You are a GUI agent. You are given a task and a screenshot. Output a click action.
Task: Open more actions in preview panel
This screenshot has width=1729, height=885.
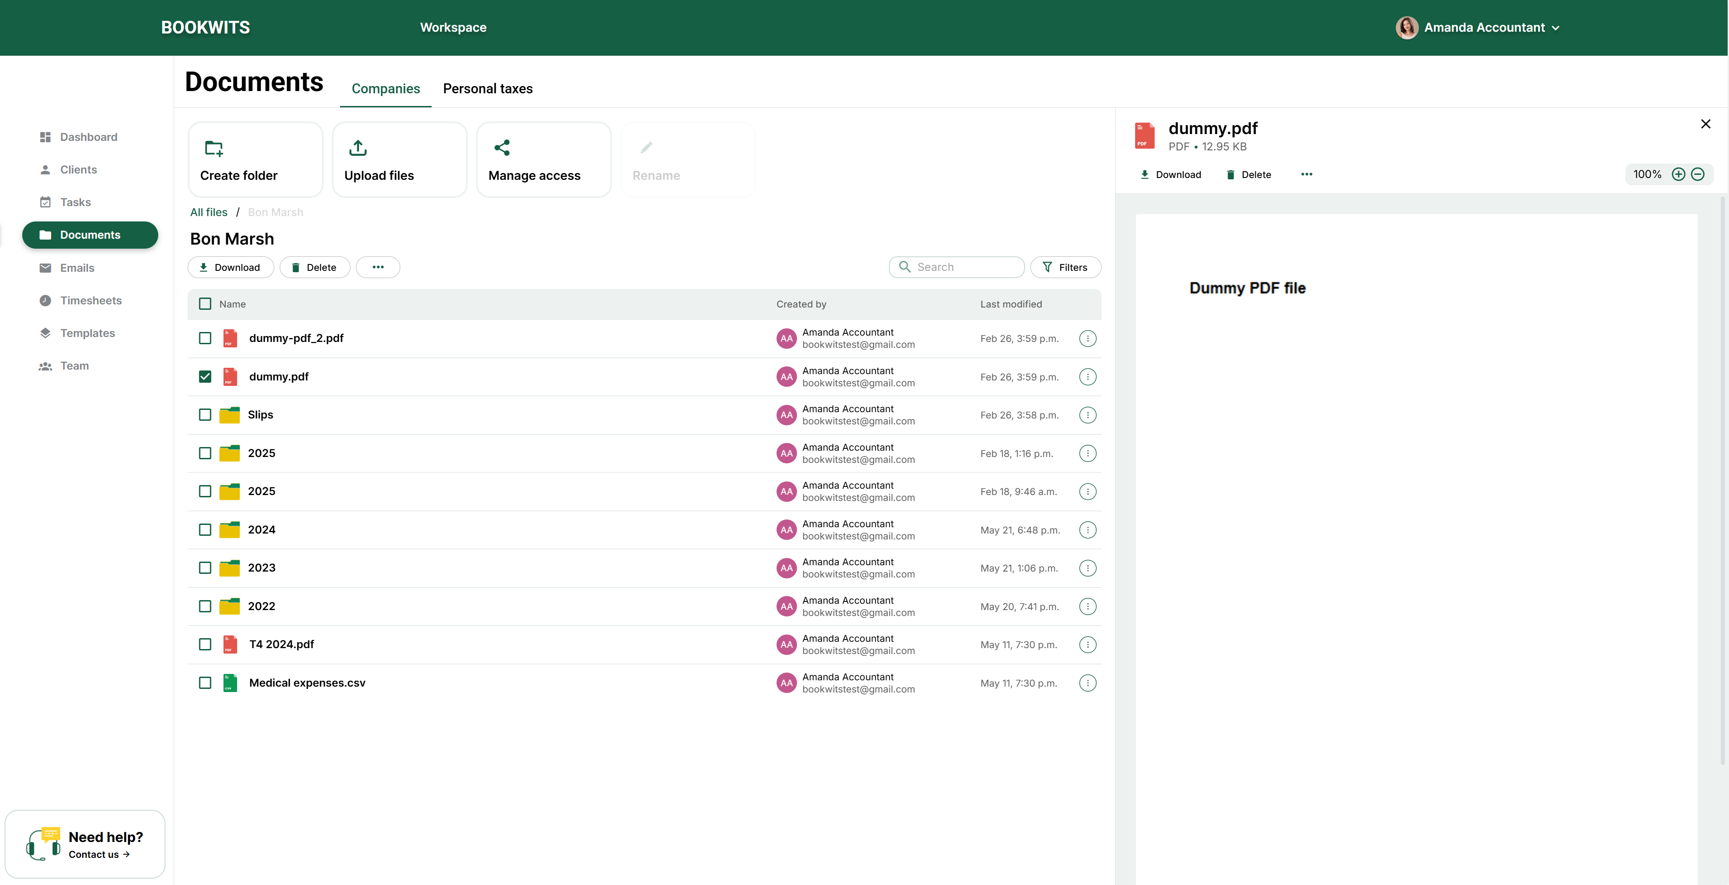tap(1306, 174)
